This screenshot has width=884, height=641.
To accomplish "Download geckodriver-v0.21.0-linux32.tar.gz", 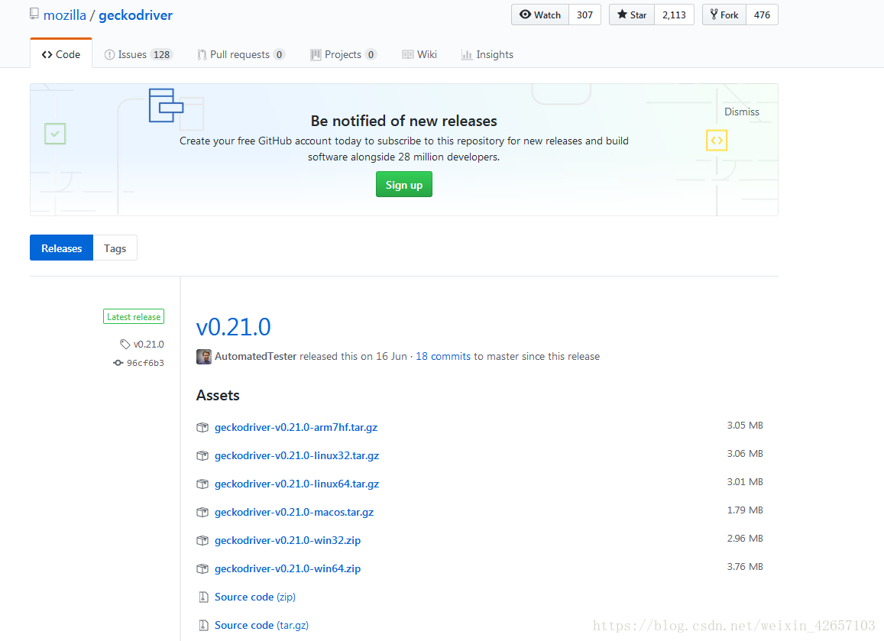I will click(296, 455).
